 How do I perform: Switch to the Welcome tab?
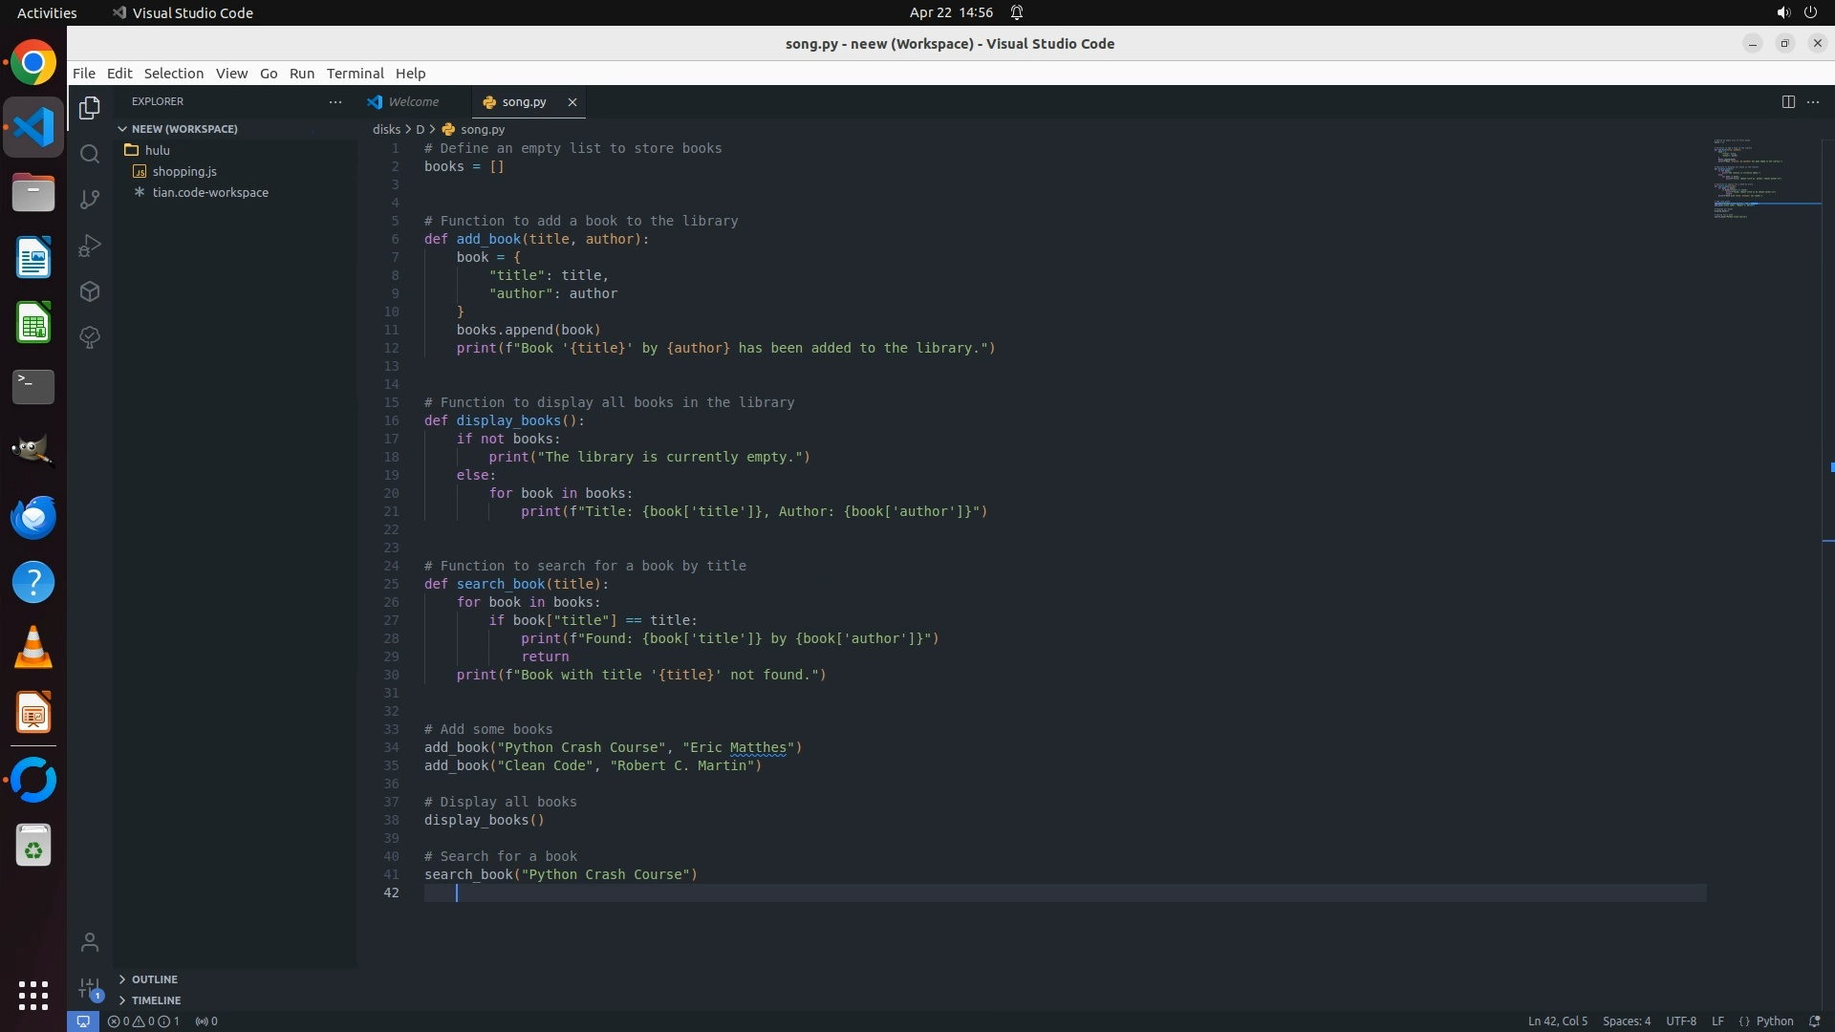(413, 101)
